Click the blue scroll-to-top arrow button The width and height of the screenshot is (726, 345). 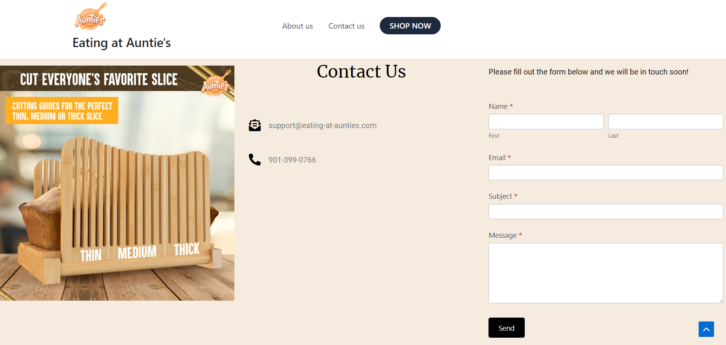(706, 329)
